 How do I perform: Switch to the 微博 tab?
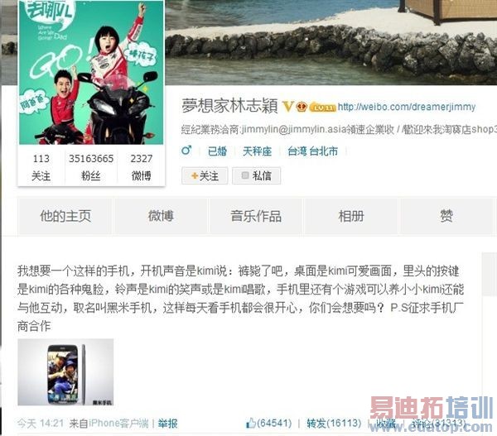[x=161, y=216]
